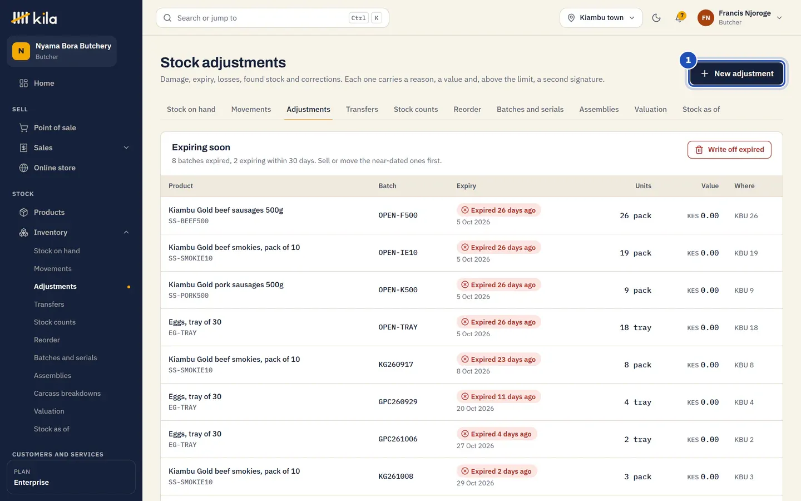Click Kiambu Gold pork sausages 500g
This screenshot has width=801, height=501.
[x=226, y=284]
